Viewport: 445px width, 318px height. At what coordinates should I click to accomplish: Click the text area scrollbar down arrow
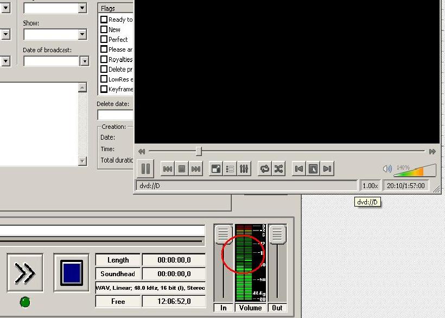82,161
